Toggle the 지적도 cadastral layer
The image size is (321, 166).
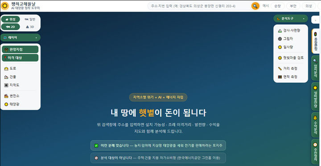coord(20,85)
